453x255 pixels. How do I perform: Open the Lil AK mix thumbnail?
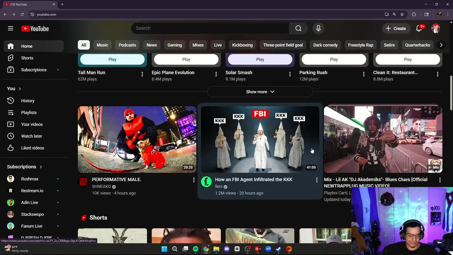[383, 140]
